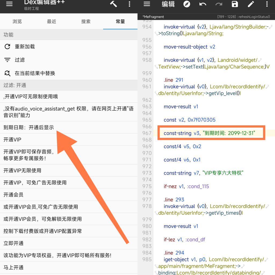Open the Dex编辑器++ overflow menu
Viewport: 275px width, 275px height.
pos(130,4)
